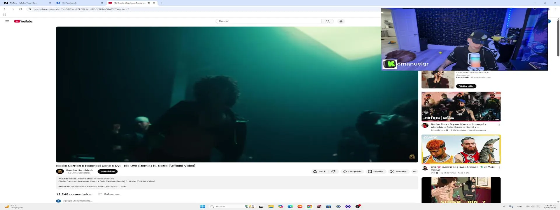560x210 pixels.
Task: Close the TikTok tab
Action: pos(50,3)
